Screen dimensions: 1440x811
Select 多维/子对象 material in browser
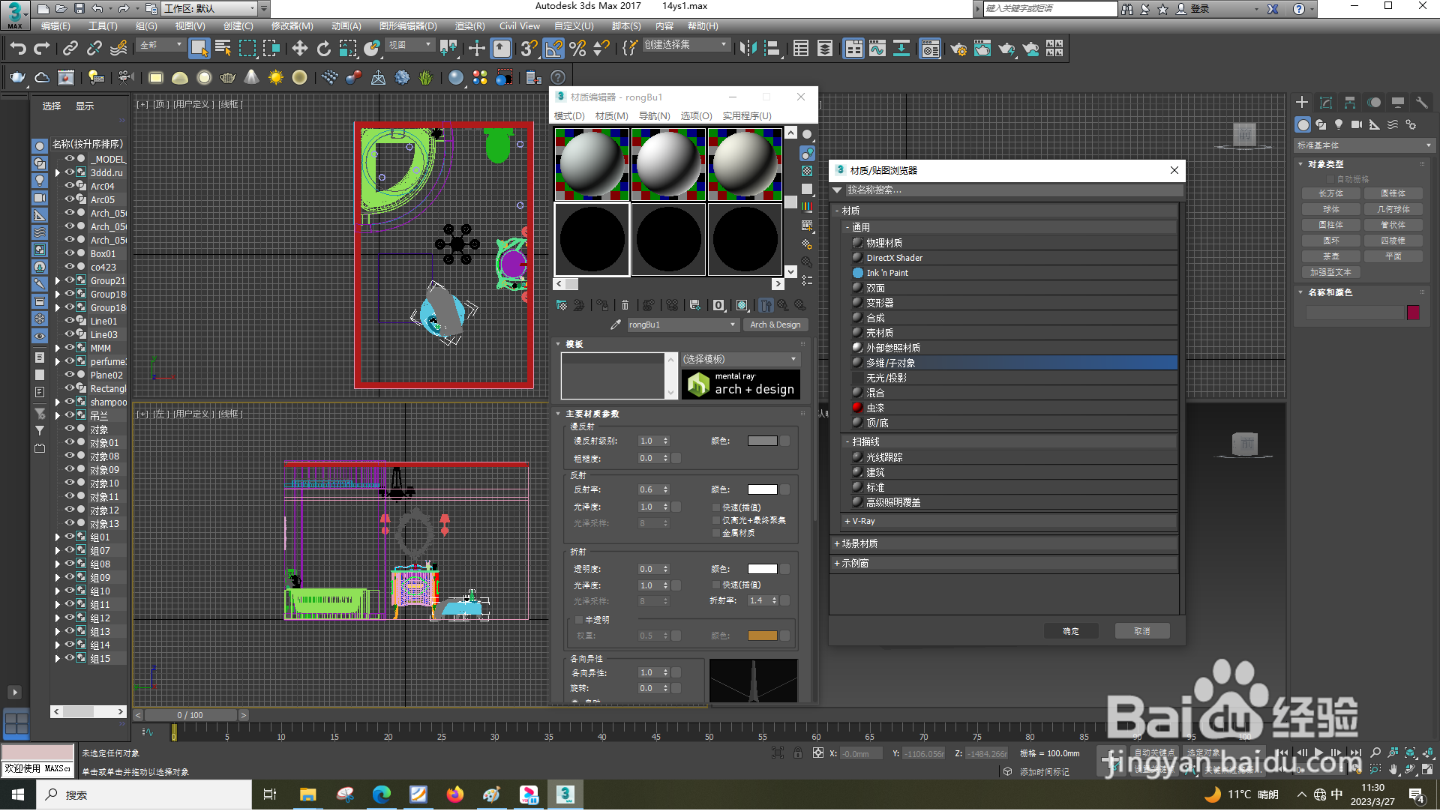click(1014, 363)
